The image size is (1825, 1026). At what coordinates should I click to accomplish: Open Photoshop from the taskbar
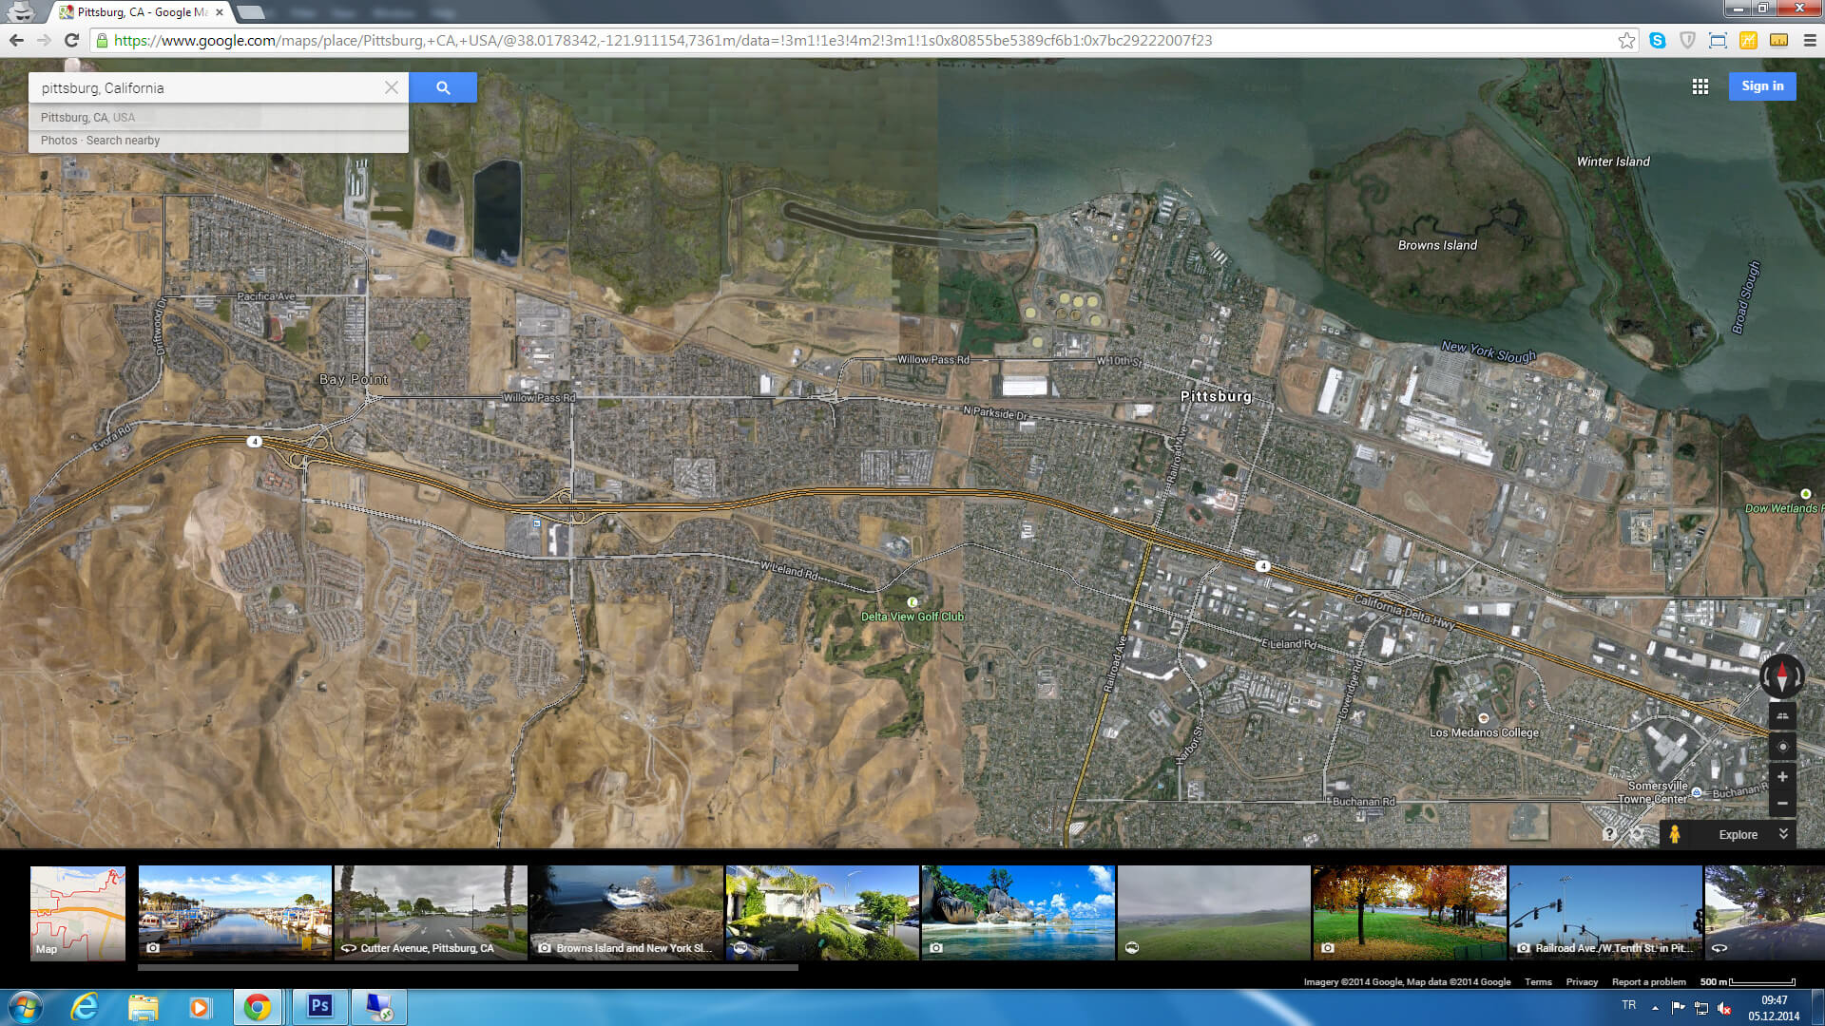click(319, 1006)
